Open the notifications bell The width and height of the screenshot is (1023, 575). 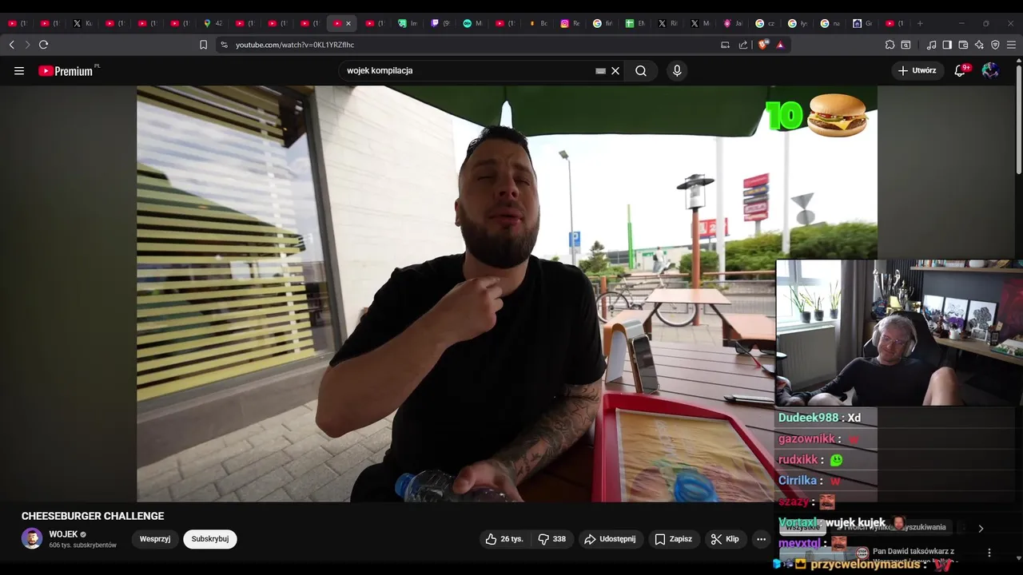[960, 71]
